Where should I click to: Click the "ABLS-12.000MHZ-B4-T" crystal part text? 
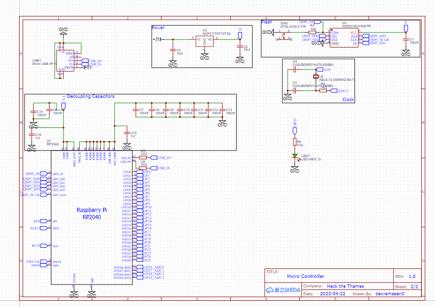(336, 79)
